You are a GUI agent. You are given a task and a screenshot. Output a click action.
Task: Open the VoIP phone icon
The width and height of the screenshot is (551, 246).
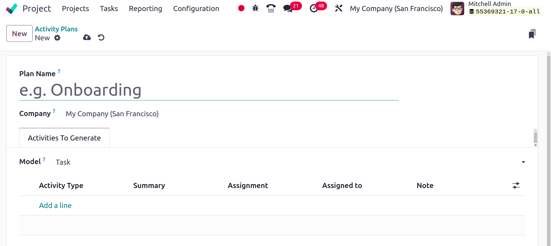point(271,8)
